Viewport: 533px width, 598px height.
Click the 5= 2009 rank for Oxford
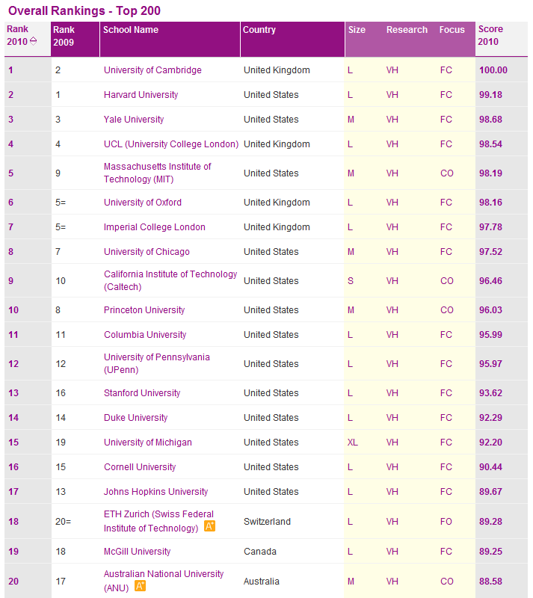[x=61, y=203]
